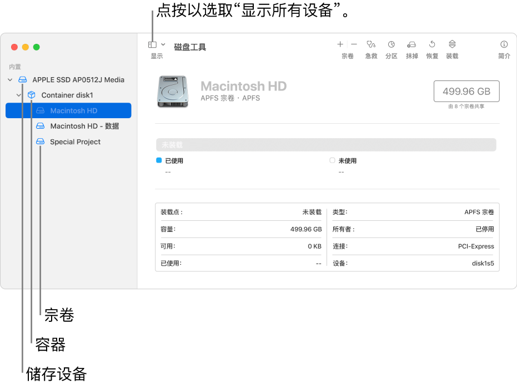Viewport: 517px width, 384px height.
Task: Collapse the APPLE SSD AP0512J Media tree
Action: pyautogui.click(x=10, y=80)
